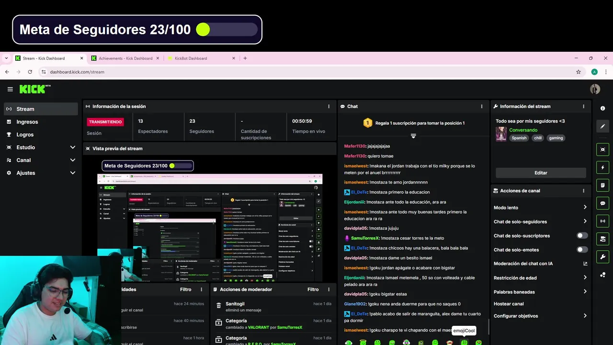
Task: Click the category thumbnail beside Conversando
Action: 501,134
